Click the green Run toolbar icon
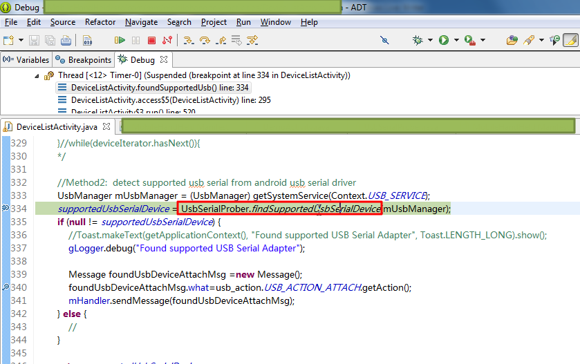The width and height of the screenshot is (580, 364). coord(444,40)
